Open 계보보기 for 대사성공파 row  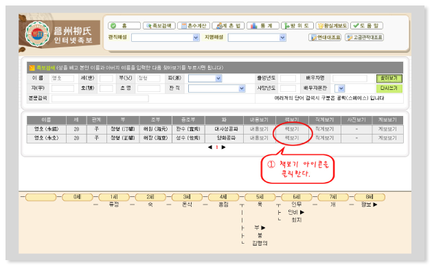387,129
